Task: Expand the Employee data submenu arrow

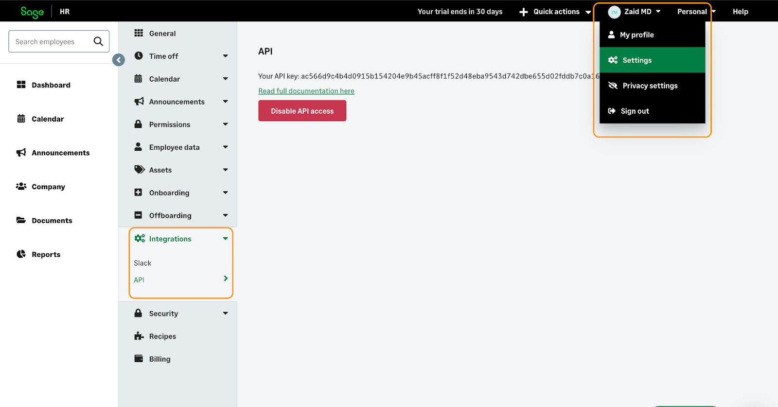Action: point(226,147)
